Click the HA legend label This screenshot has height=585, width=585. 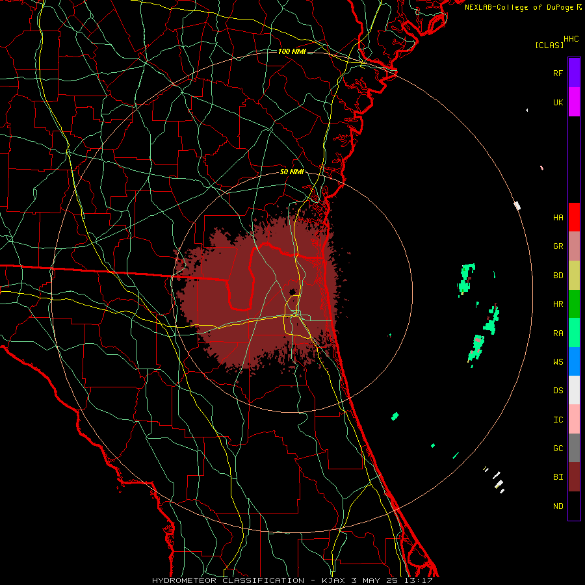[x=558, y=218]
